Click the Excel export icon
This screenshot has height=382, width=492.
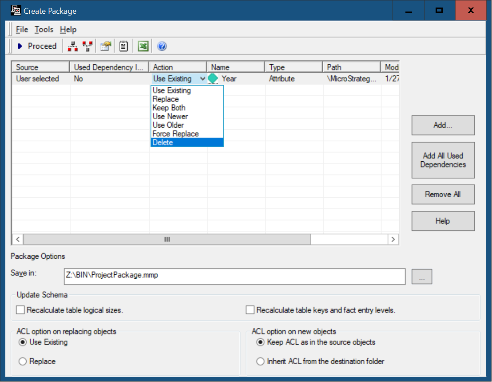pyautogui.click(x=143, y=46)
